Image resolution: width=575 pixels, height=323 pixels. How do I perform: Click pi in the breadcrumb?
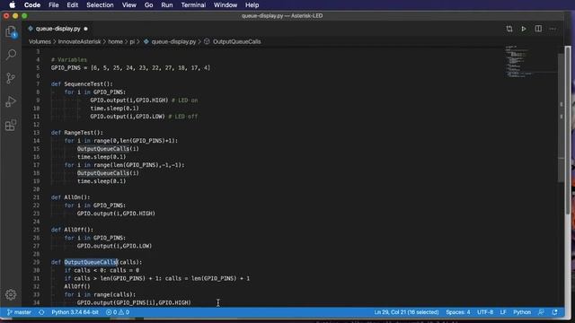[x=132, y=42]
